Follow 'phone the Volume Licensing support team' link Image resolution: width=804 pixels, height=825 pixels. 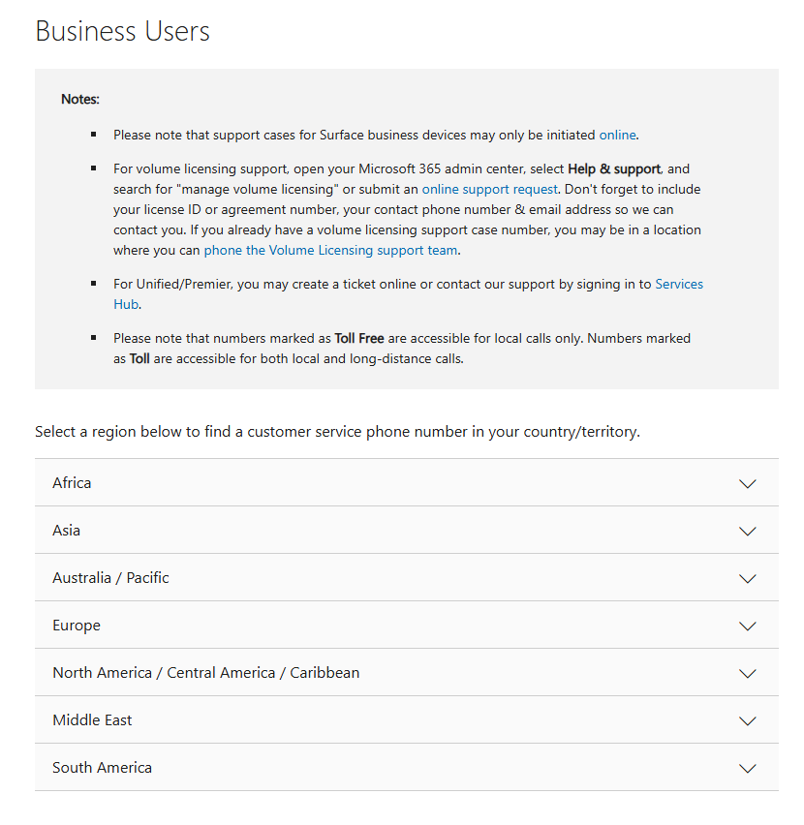point(330,250)
